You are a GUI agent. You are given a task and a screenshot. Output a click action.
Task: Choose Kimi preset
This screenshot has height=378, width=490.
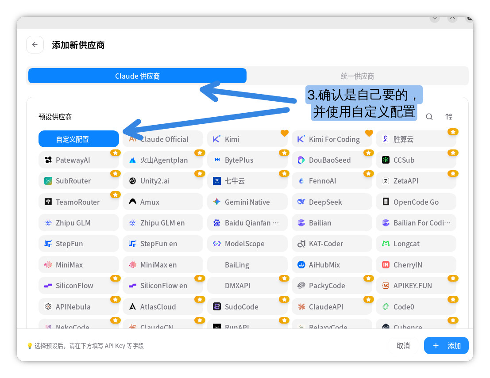point(247,139)
